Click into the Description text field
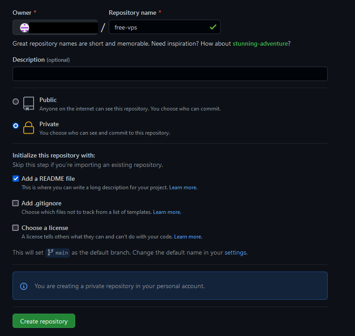 [170, 74]
